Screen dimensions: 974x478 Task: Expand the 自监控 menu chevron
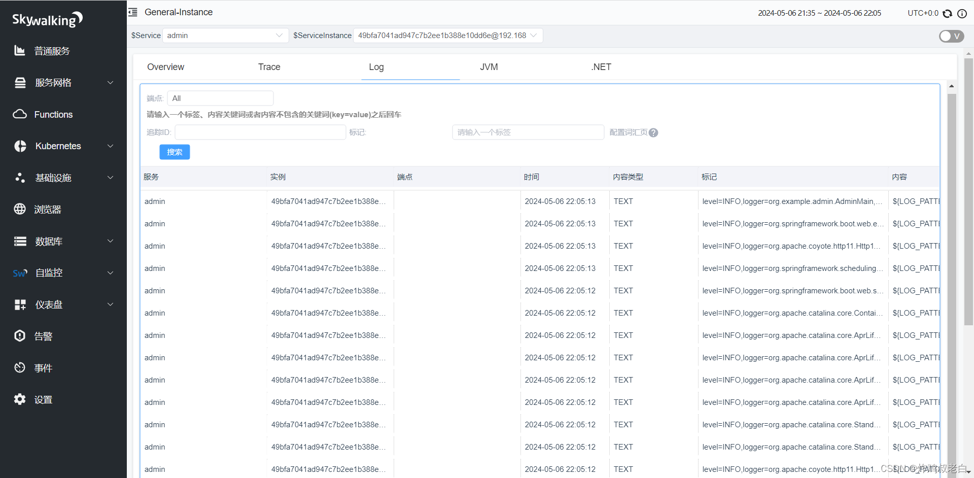point(110,273)
